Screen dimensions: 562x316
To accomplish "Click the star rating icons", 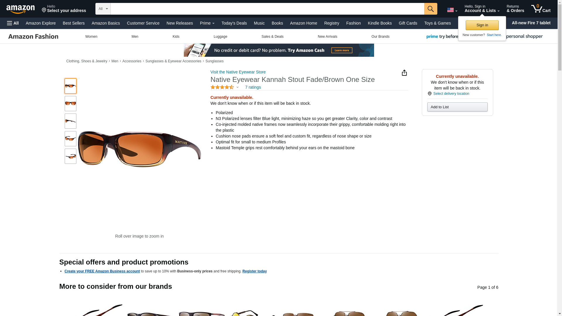I will (222, 87).
